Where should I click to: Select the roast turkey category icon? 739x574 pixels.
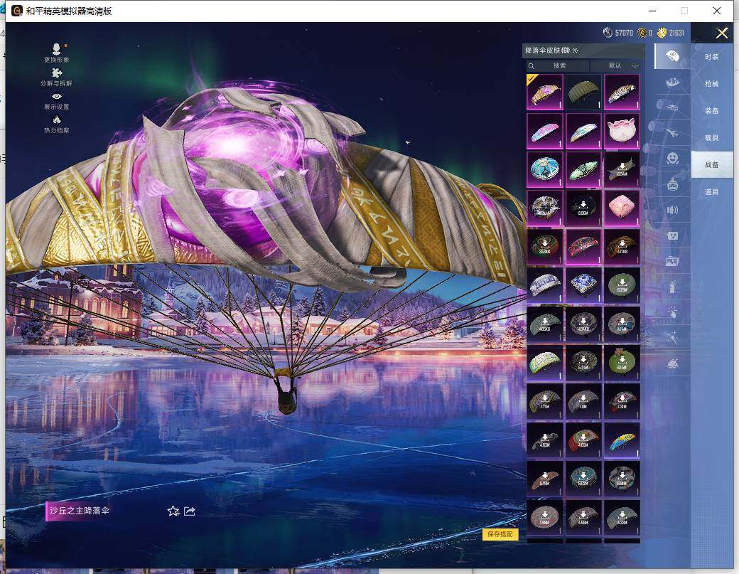(672, 363)
